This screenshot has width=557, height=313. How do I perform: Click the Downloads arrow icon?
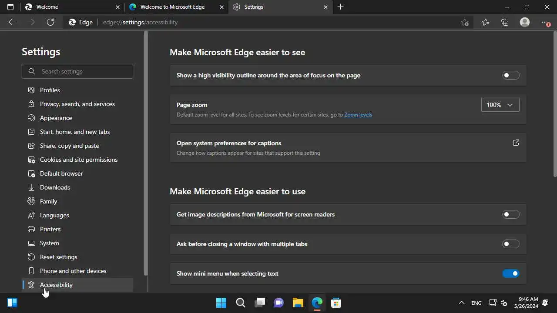coord(31,187)
